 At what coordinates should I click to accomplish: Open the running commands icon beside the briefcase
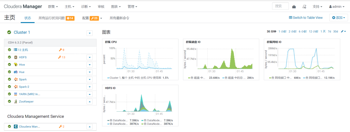(304, 7)
